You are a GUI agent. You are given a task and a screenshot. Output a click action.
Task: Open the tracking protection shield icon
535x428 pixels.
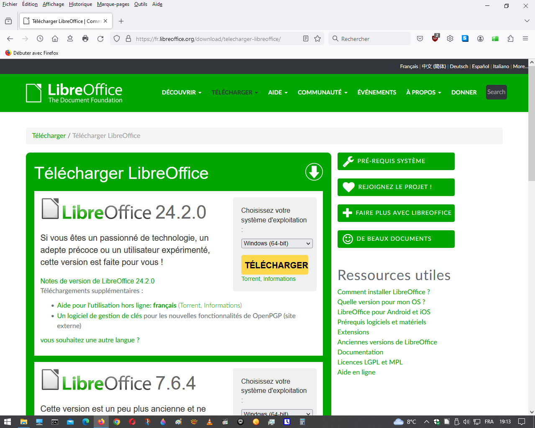(117, 38)
